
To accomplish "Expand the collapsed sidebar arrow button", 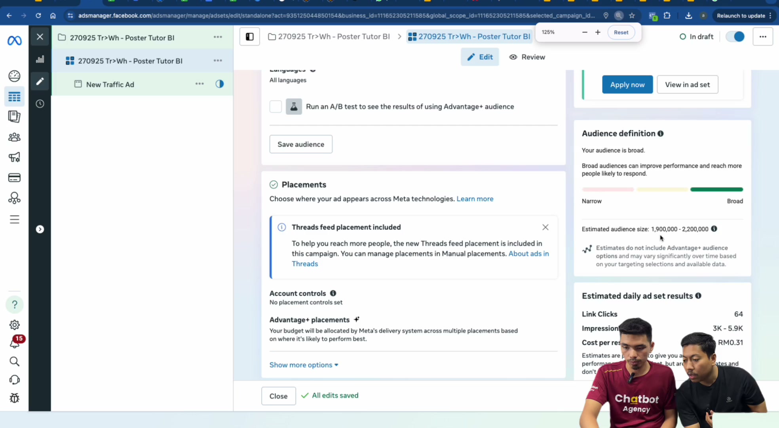I will pos(40,229).
